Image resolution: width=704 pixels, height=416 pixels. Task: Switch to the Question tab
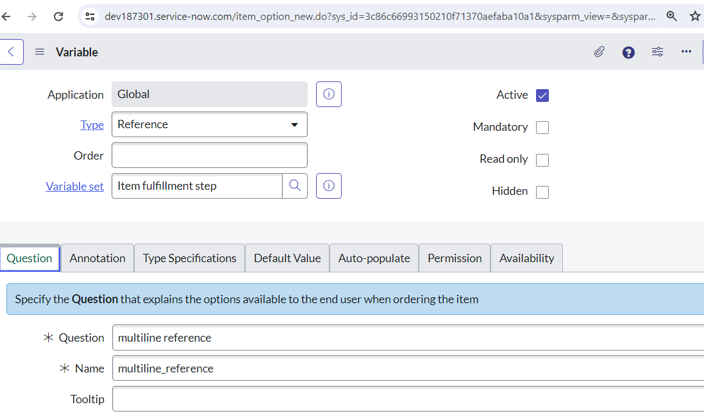tap(29, 258)
